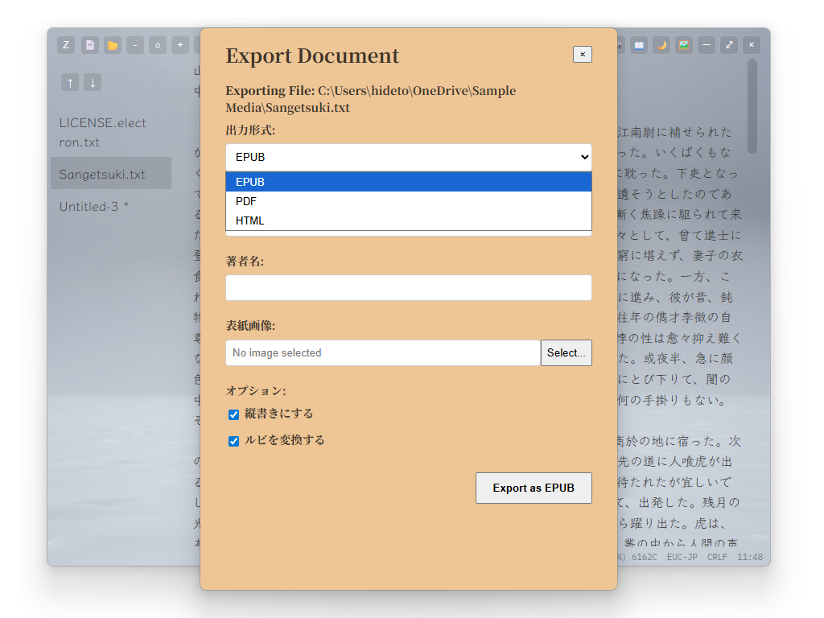Switch to the Untitled-3 document
The height and width of the screenshot is (618, 824).
91,207
